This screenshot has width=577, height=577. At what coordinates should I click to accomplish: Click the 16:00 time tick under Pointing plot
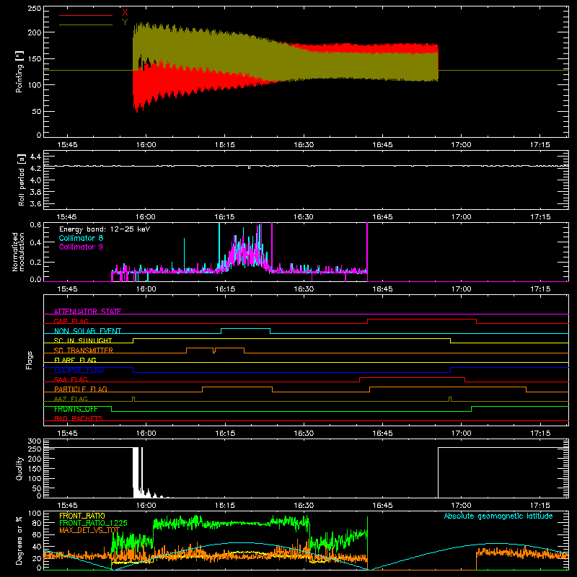click(x=146, y=145)
